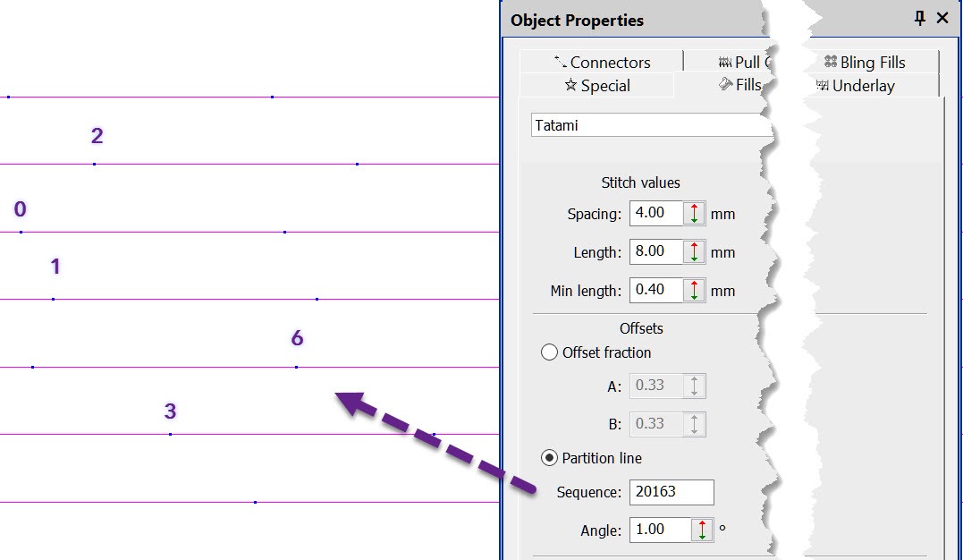Switch to the Special tab

[x=596, y=86]
